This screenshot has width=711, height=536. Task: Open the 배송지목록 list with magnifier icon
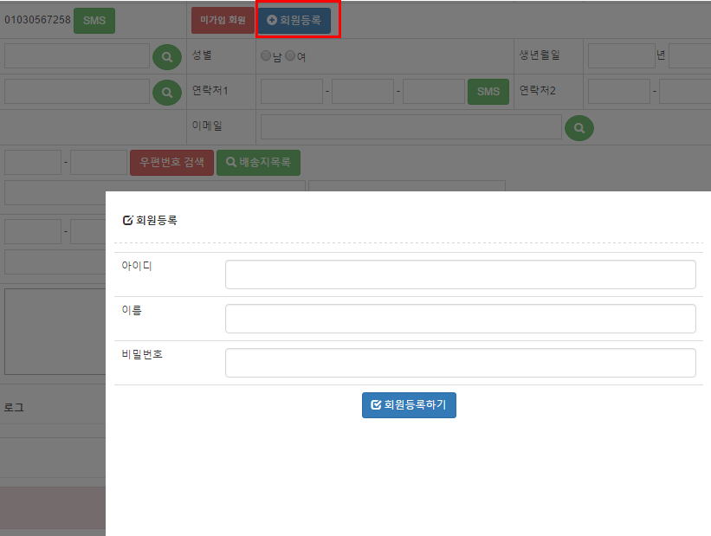(258, 162)
